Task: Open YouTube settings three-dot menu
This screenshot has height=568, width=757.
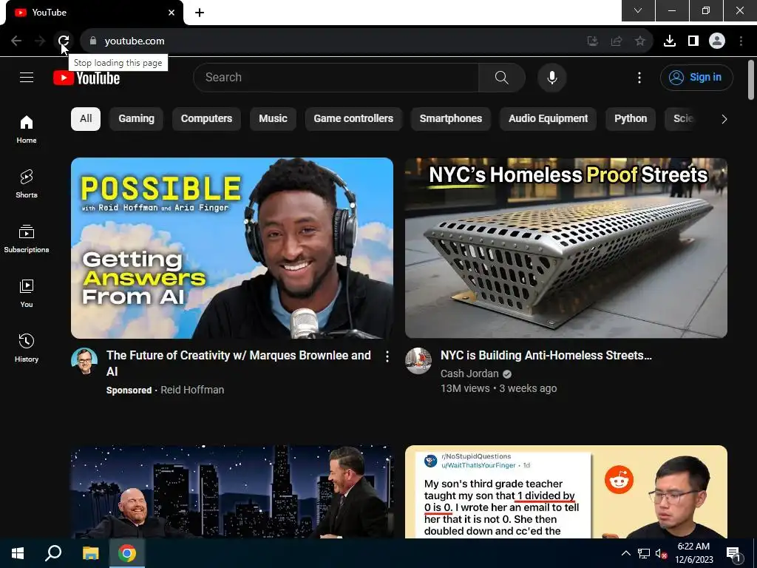Action: pos(639,77)
